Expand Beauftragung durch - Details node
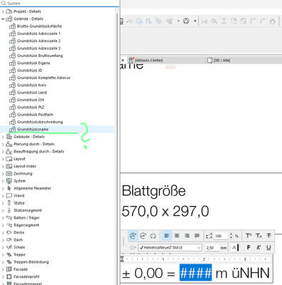This screenshot has height=285, width=282. pos(3,152)
